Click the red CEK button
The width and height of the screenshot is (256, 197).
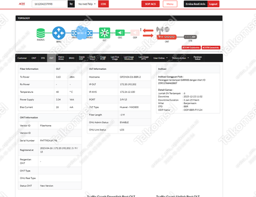(103, 4)
